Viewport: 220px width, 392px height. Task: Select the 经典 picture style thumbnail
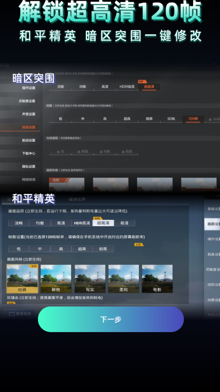point(23,279)
